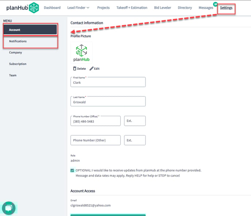Click the admin role text
This screenshot has height=216, width=251.
[75, 160]
